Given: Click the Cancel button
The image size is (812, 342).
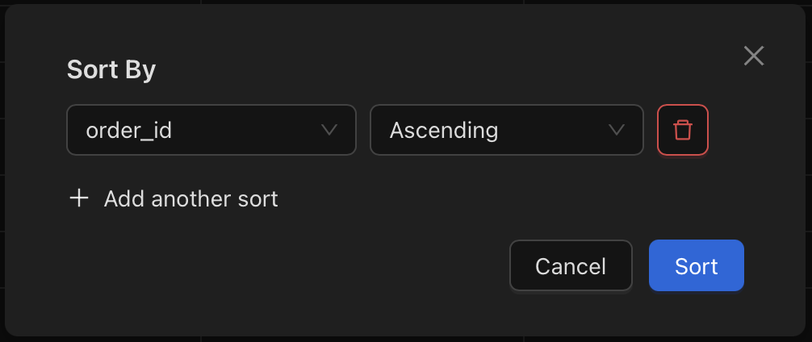Looking at the screenshot, I should [571, 265].
